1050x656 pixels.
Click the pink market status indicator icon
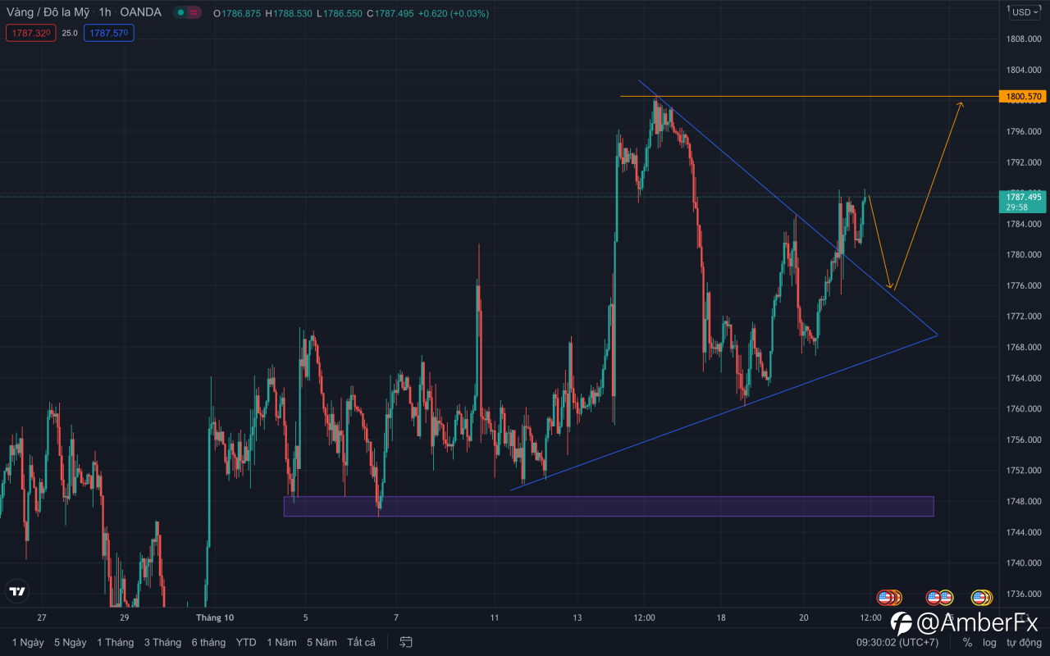(x=194, y=12)
